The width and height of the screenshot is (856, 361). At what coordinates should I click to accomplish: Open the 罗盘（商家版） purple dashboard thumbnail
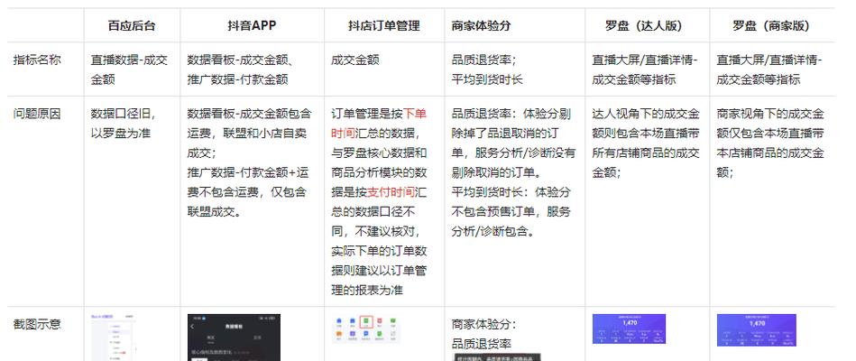click(x=756, y=330)
